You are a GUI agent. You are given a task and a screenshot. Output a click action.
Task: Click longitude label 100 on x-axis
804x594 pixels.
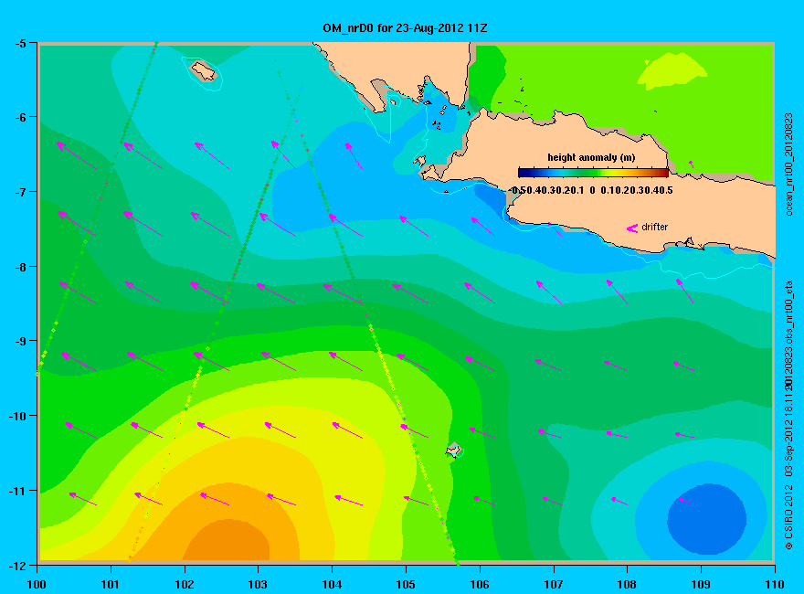pyautogui.click(x=37, y=584)
